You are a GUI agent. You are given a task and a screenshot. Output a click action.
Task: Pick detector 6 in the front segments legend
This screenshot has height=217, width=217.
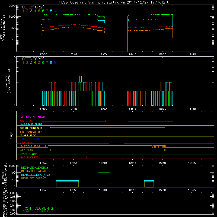43,11
